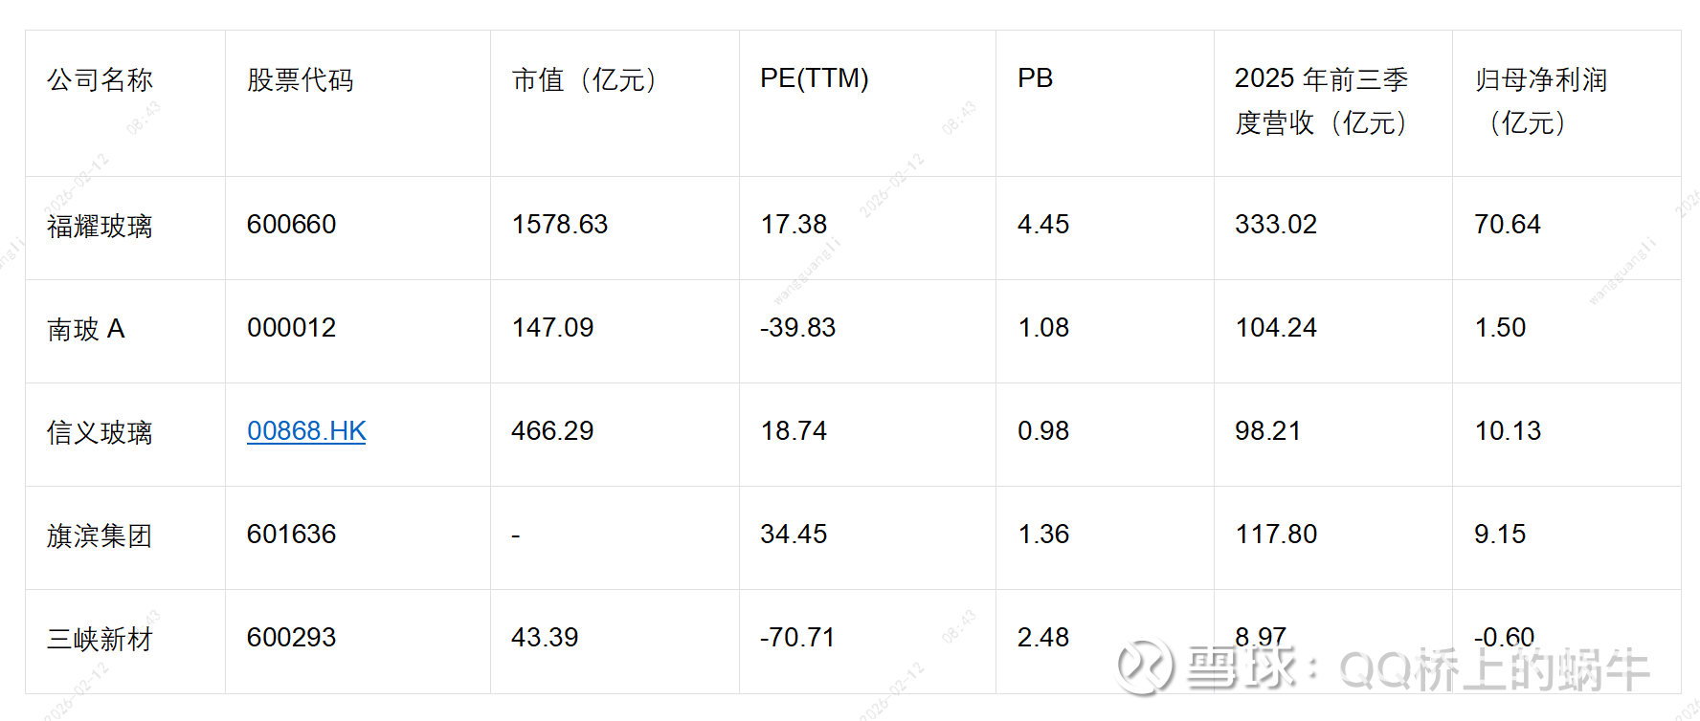The height and width of the screenshot is (721, 1700).
Task: Select the PE(TTM) header cell
Action: click(x=815, y=78)
